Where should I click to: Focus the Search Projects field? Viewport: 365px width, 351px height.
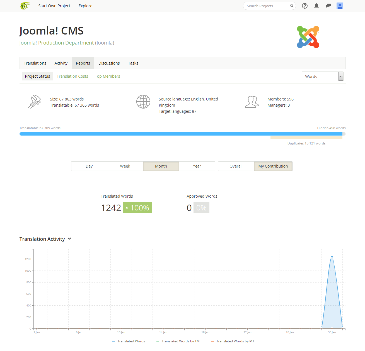click(x=269, y=6)
